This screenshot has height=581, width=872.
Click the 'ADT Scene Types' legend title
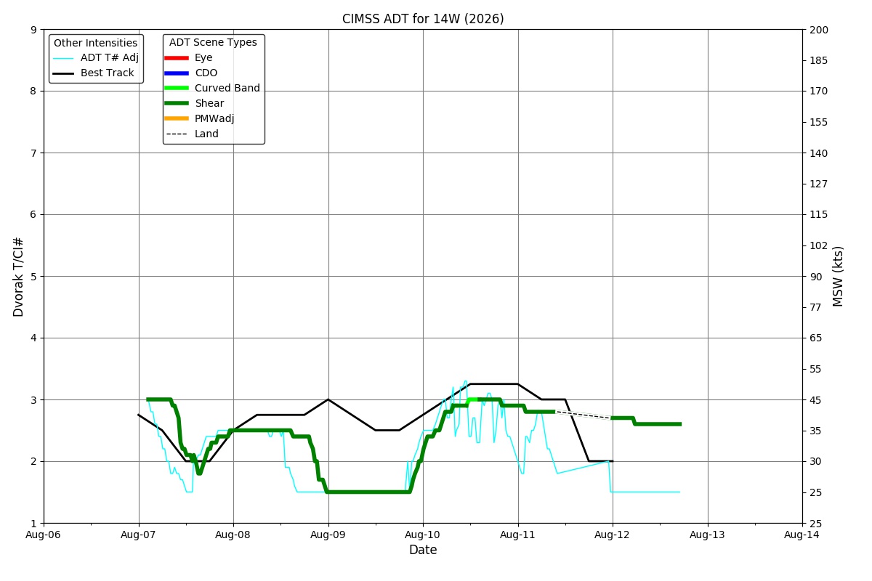click(213, 43)
